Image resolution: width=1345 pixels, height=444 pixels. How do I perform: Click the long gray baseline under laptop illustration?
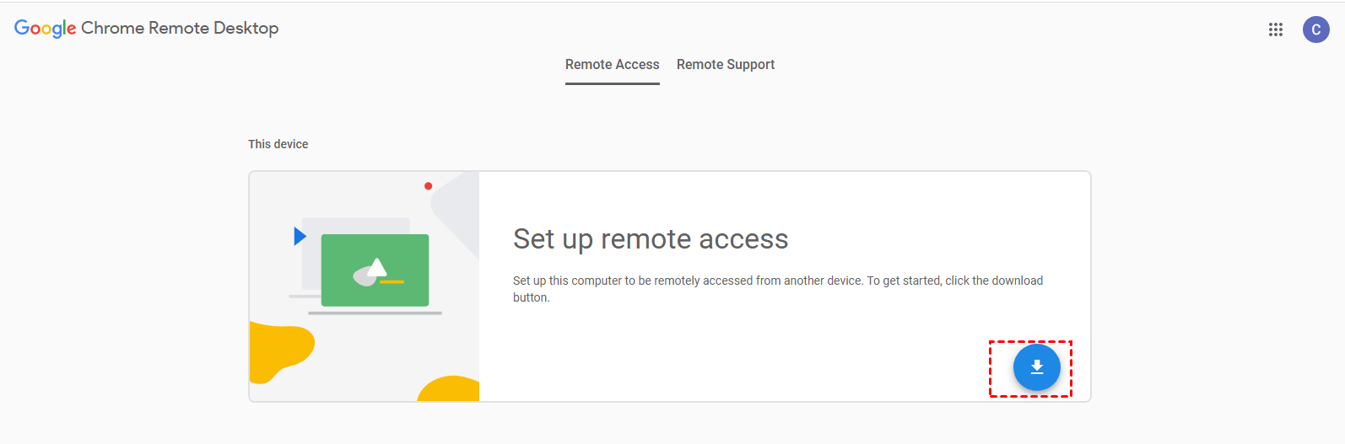tap(375, 313)
